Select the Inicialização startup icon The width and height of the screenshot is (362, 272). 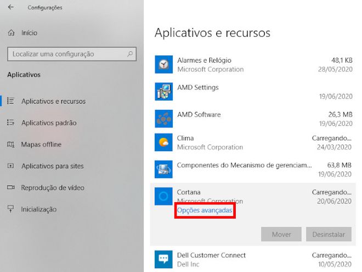[10, 209]
